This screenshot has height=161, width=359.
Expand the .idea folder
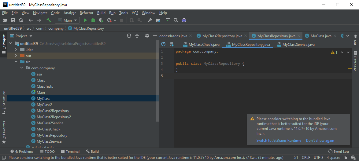(16, 49)
